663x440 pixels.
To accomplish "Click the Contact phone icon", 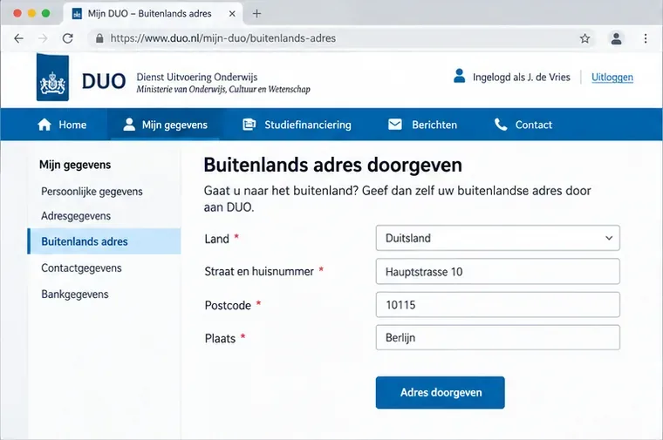I will pyautogui.click(x=501, y=124).
